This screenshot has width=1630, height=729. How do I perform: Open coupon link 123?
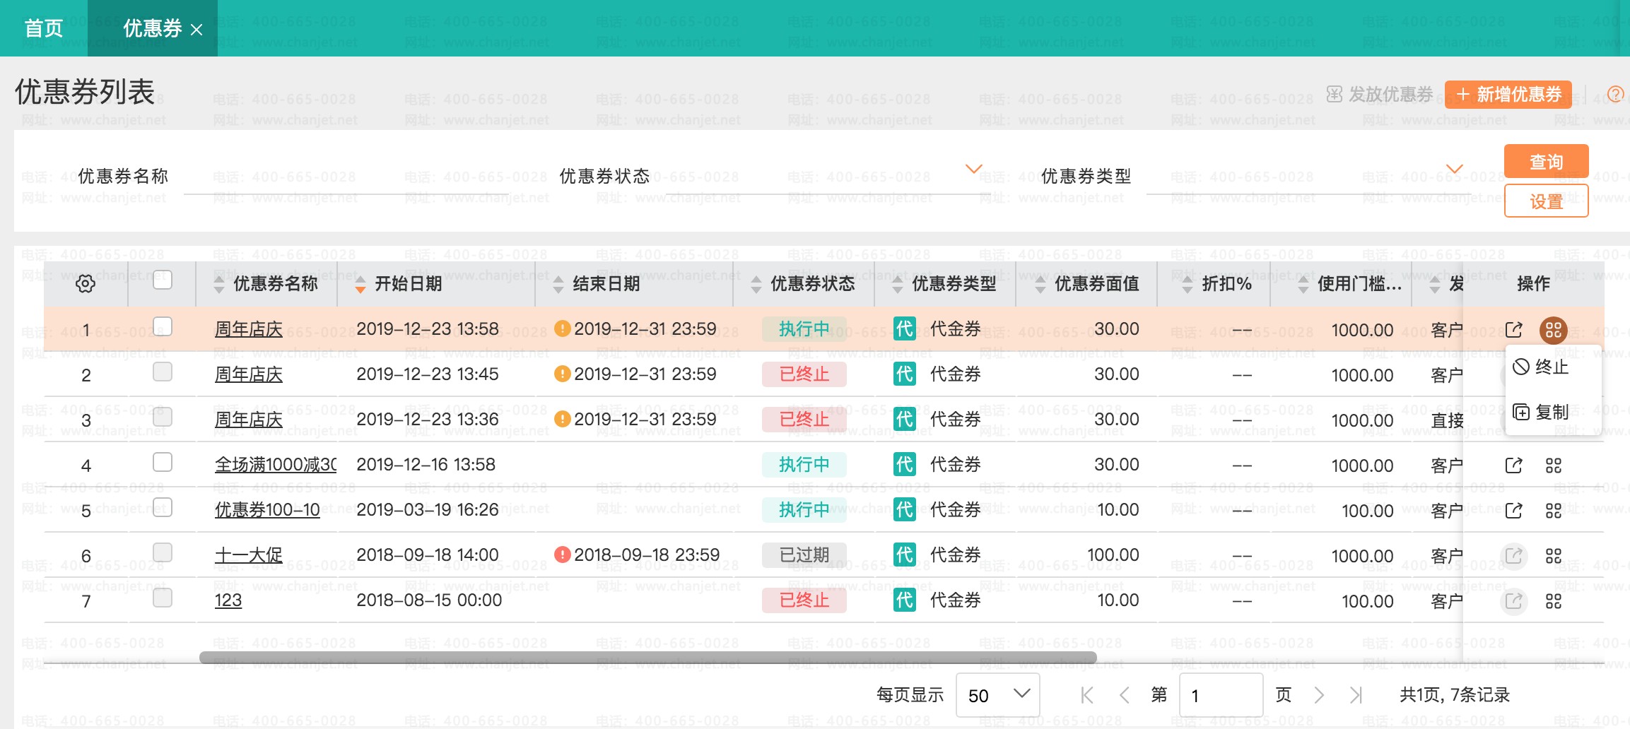228,600
